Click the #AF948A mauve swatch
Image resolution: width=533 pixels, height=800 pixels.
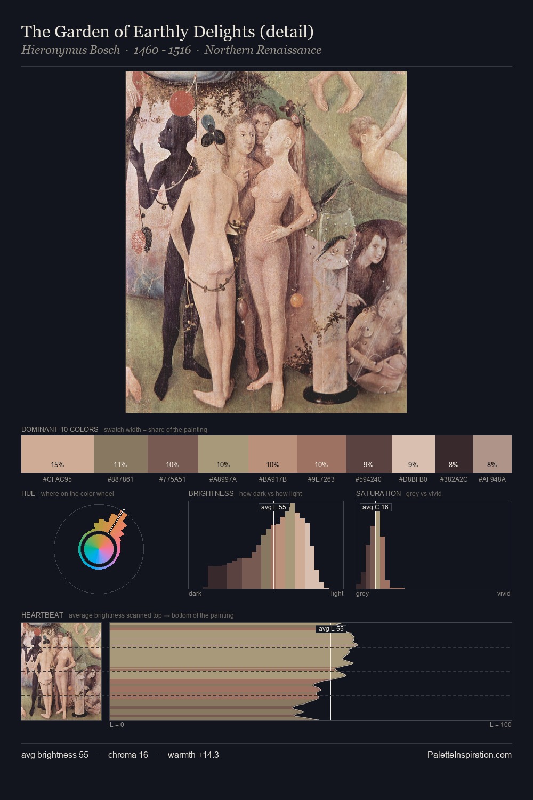[x=492, y=454]
